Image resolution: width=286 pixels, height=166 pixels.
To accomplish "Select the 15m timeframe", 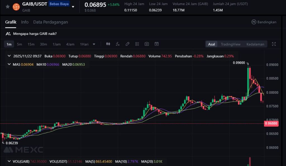I will [x=31, y=44].
